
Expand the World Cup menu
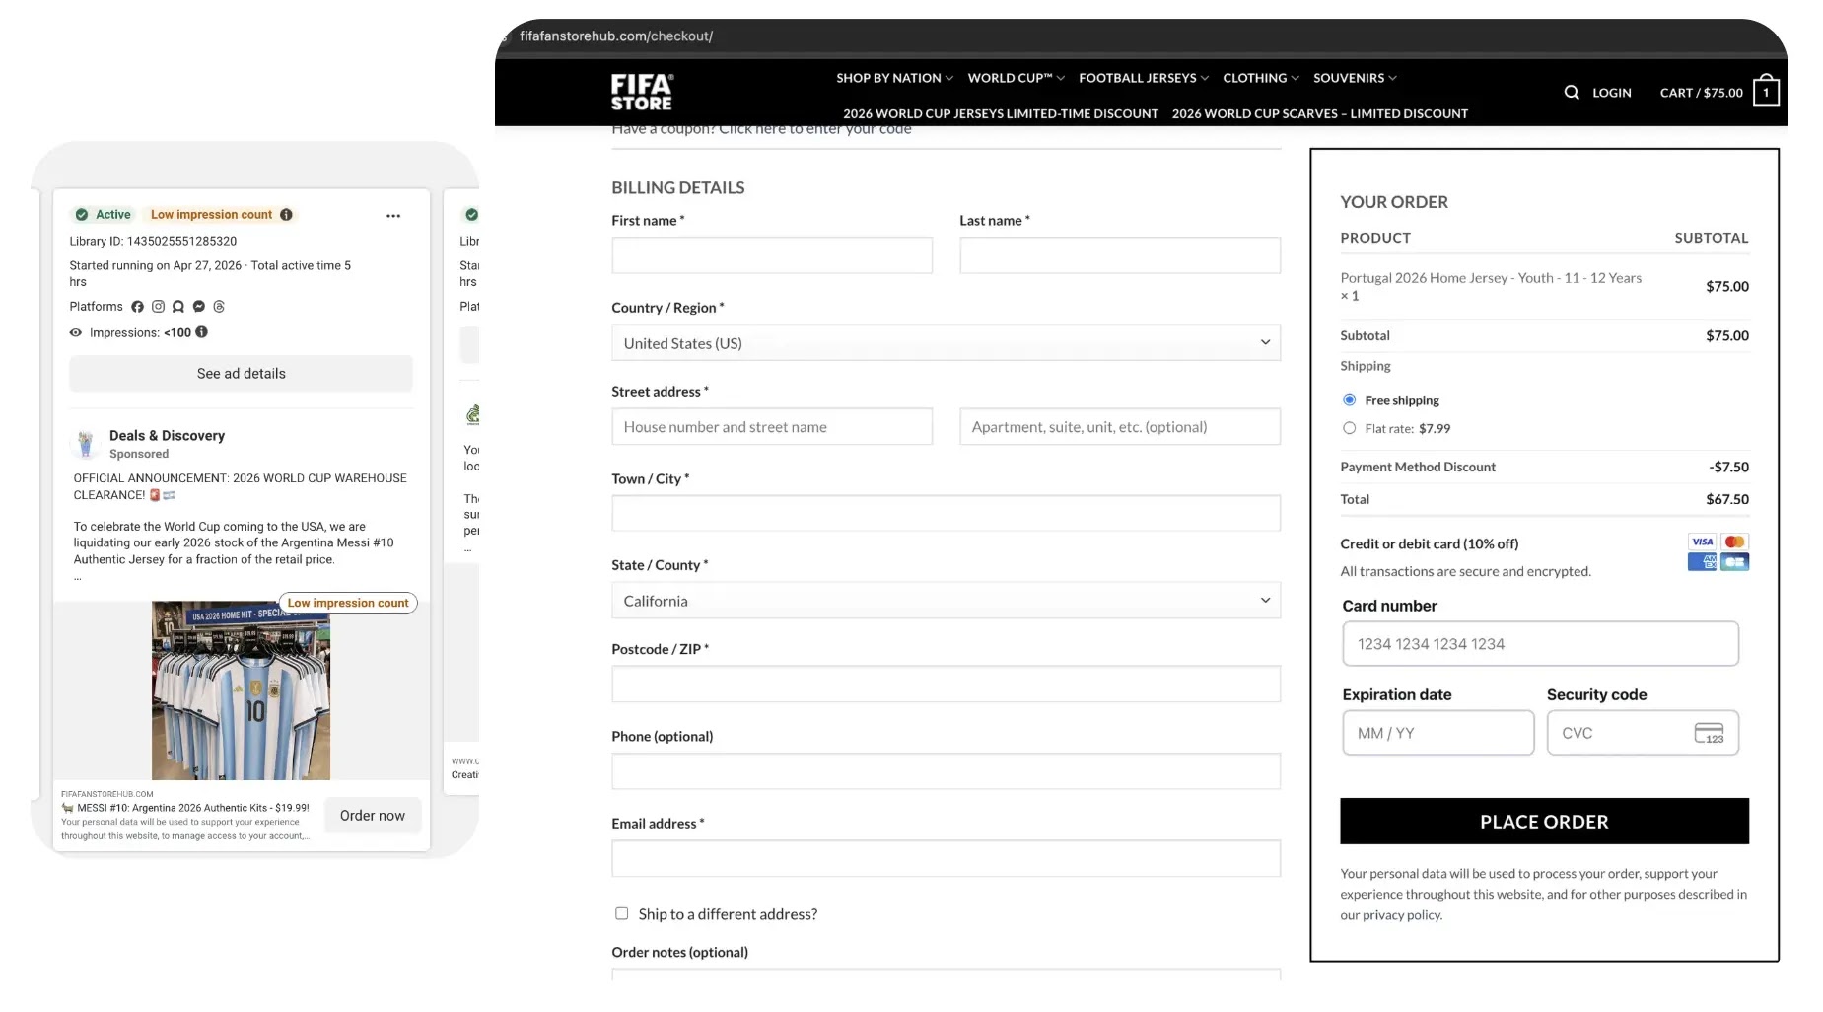click(1016, 78)
